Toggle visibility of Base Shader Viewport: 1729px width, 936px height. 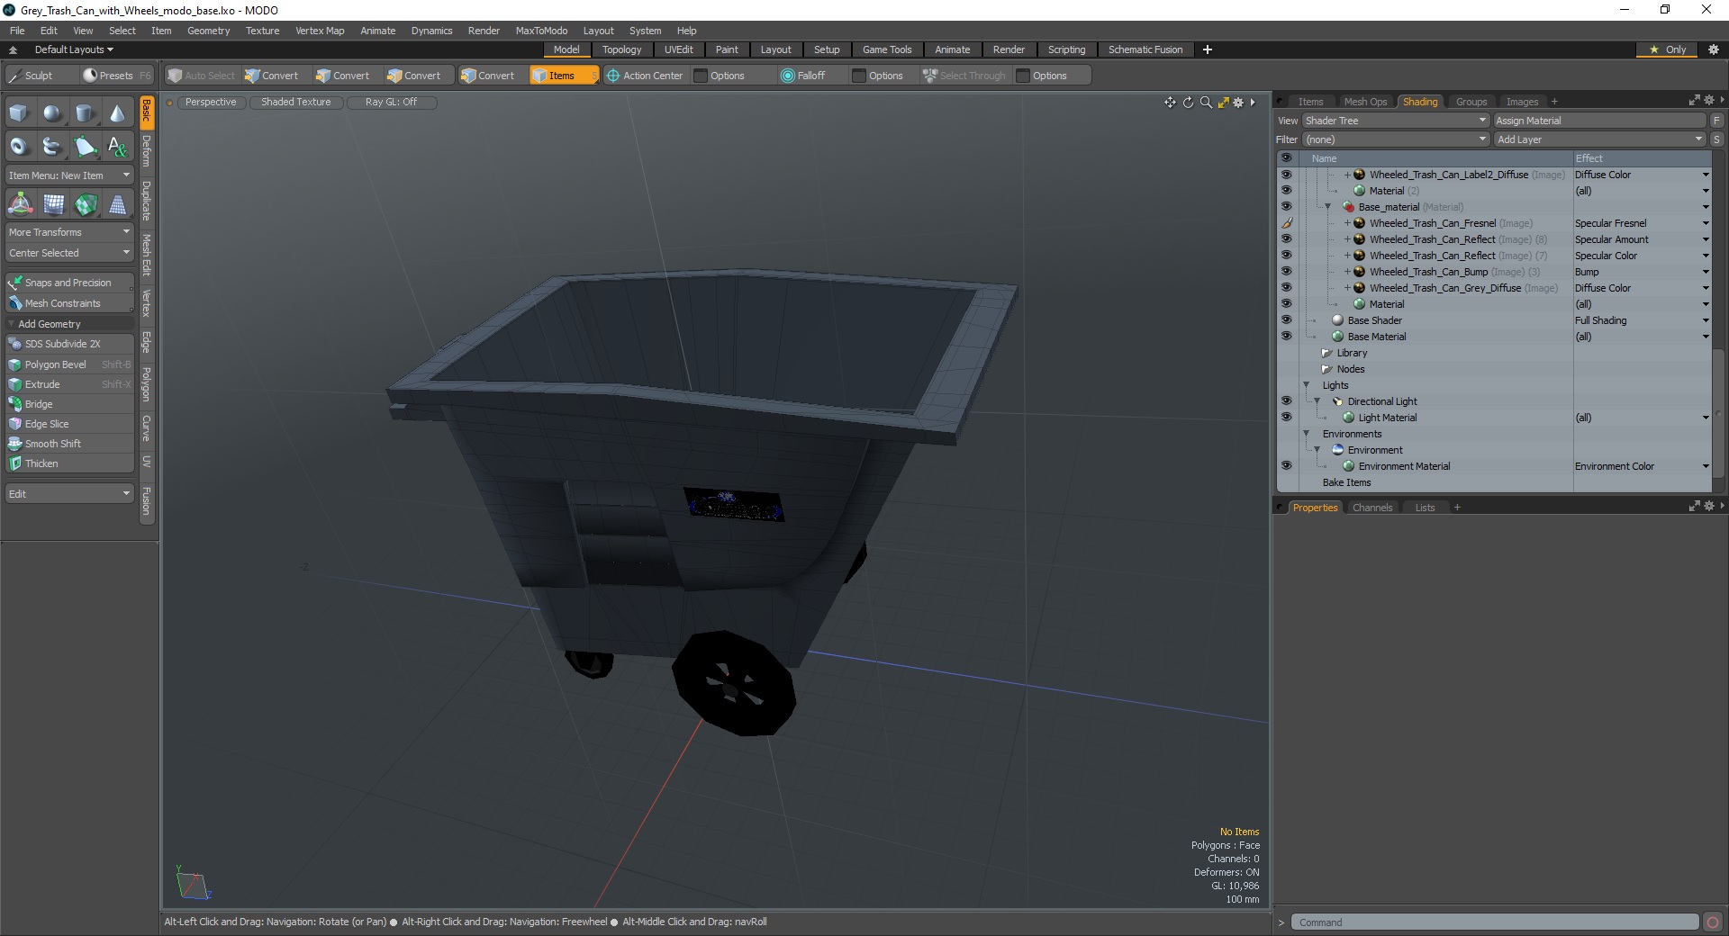tap(1286, 320)
